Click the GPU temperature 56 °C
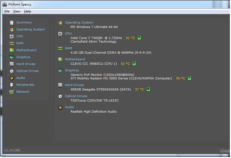The image size is (231, 158). [181, 78]
